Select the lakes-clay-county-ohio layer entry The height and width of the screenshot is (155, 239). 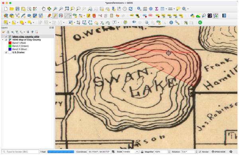(26, 37)
